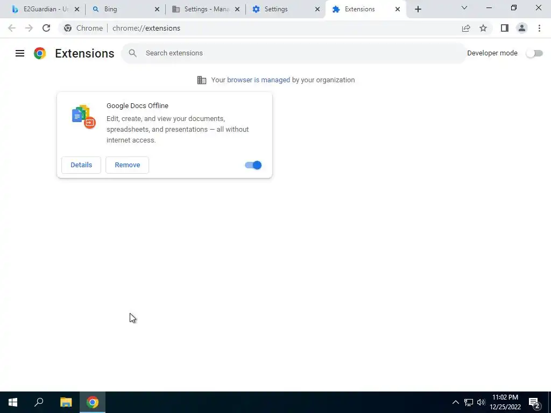Disable the Google Docs Offline extension toggle
551x413 pixels.
click(x=253, y=165)
